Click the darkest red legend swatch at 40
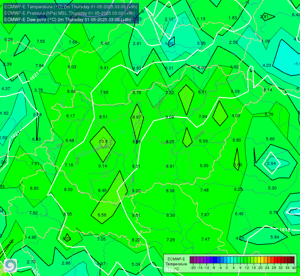This screenshot has width=300, height=276. pos(293,260)
